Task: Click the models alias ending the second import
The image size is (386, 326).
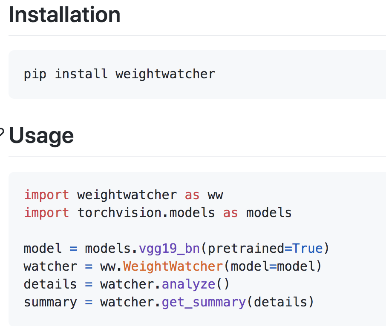Action: click(x=269, y=212)
